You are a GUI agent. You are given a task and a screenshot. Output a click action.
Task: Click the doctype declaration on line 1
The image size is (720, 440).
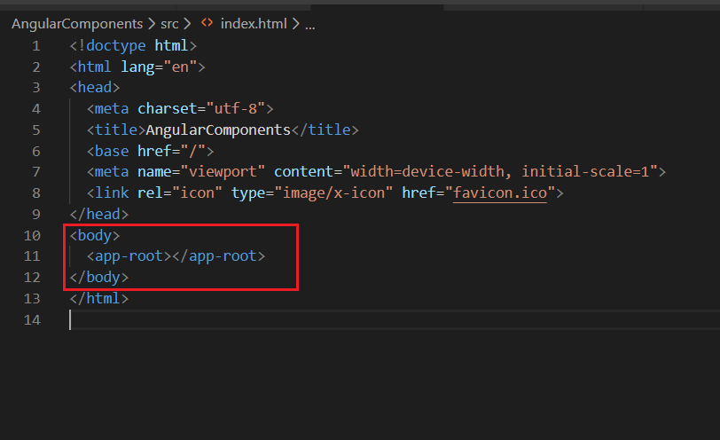click(133, 45)
